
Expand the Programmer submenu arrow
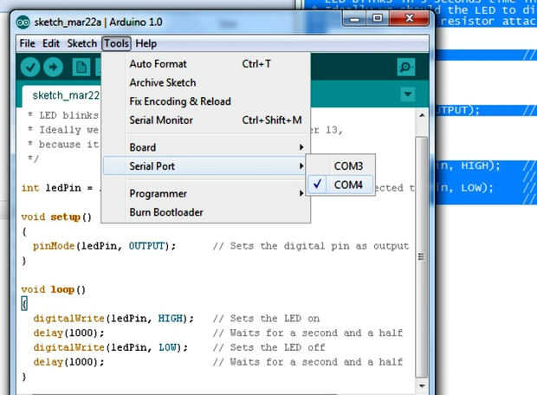(301, 193)
